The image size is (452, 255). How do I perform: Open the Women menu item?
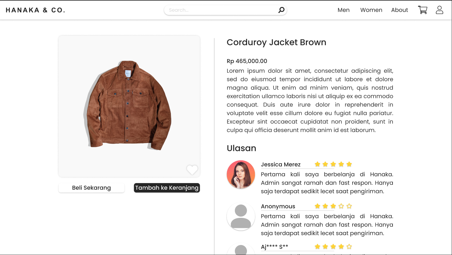coord(371,10)
